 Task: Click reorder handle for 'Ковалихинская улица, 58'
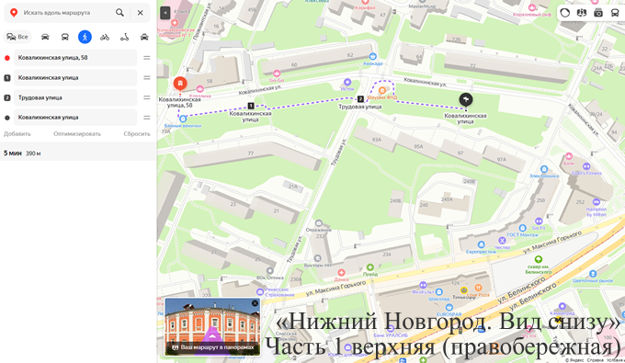[147, 58]
